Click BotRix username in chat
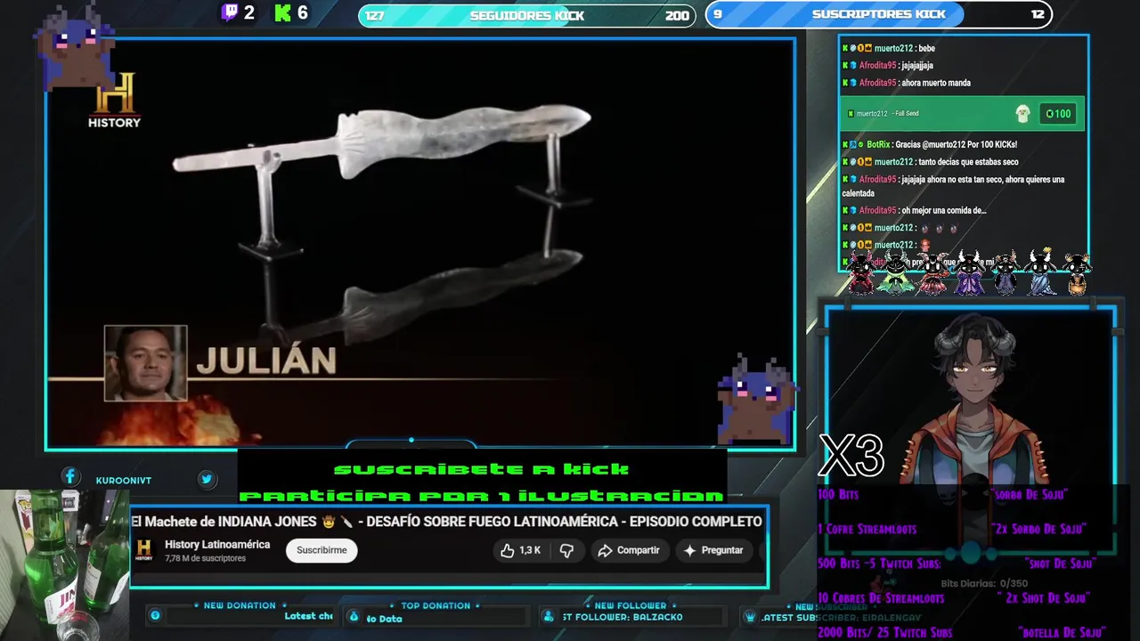This screenshot has height=641, width=1140. click(x=878, y=144)
